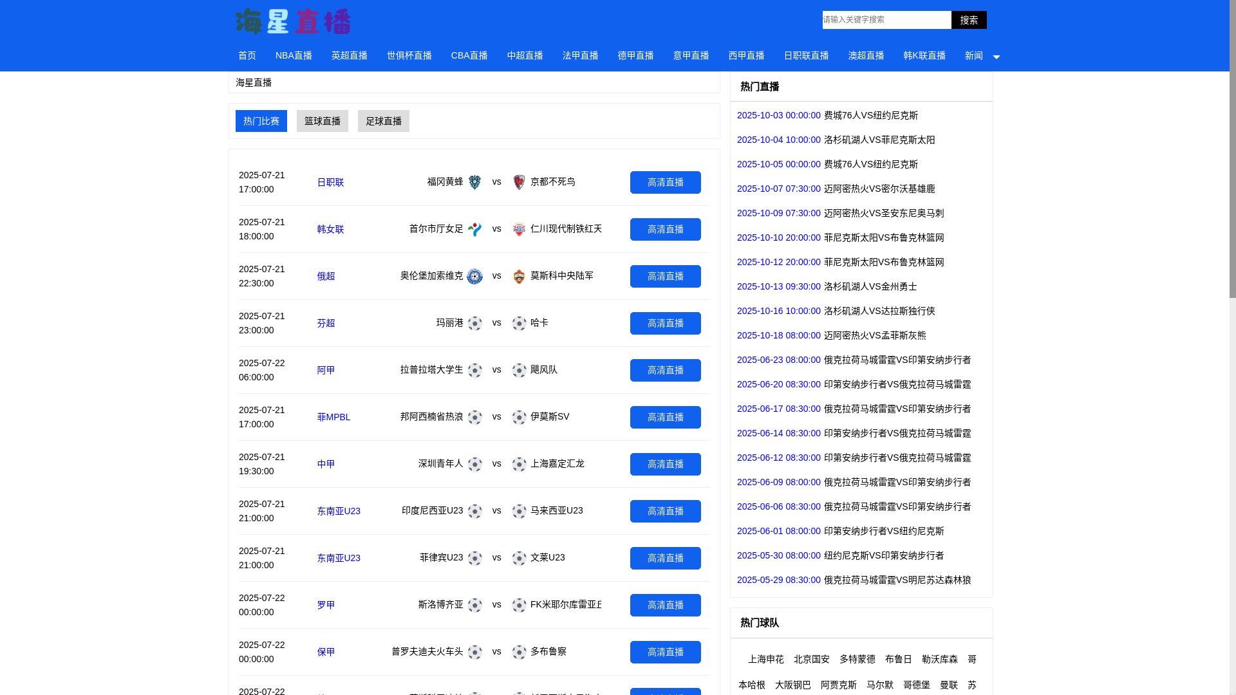Click the soccer ball icon beside 印度尼西亚U23
Viewport: 1236px width, 695px height.
point(474,511)
